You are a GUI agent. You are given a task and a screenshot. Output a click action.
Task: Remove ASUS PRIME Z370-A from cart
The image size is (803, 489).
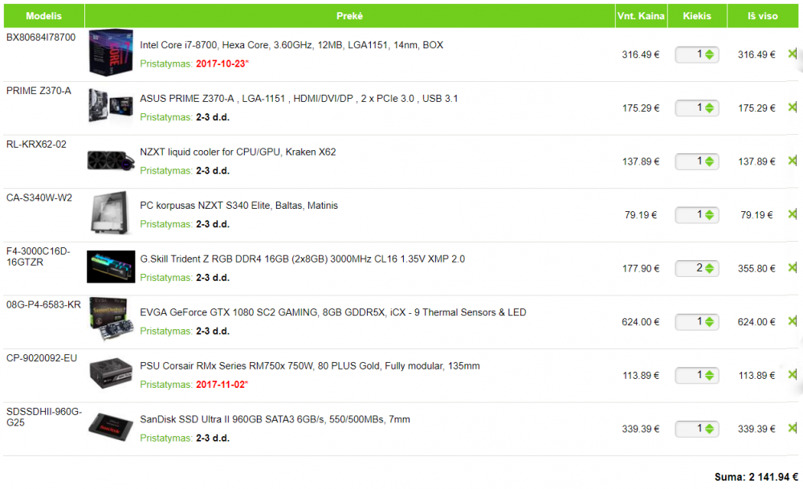[x=793, y=108]
